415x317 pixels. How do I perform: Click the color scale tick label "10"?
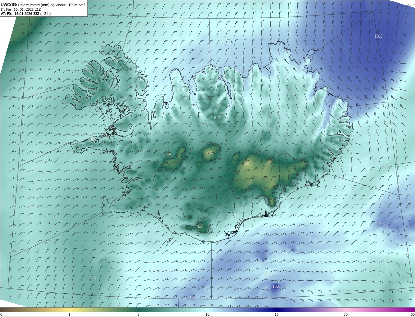207,314
